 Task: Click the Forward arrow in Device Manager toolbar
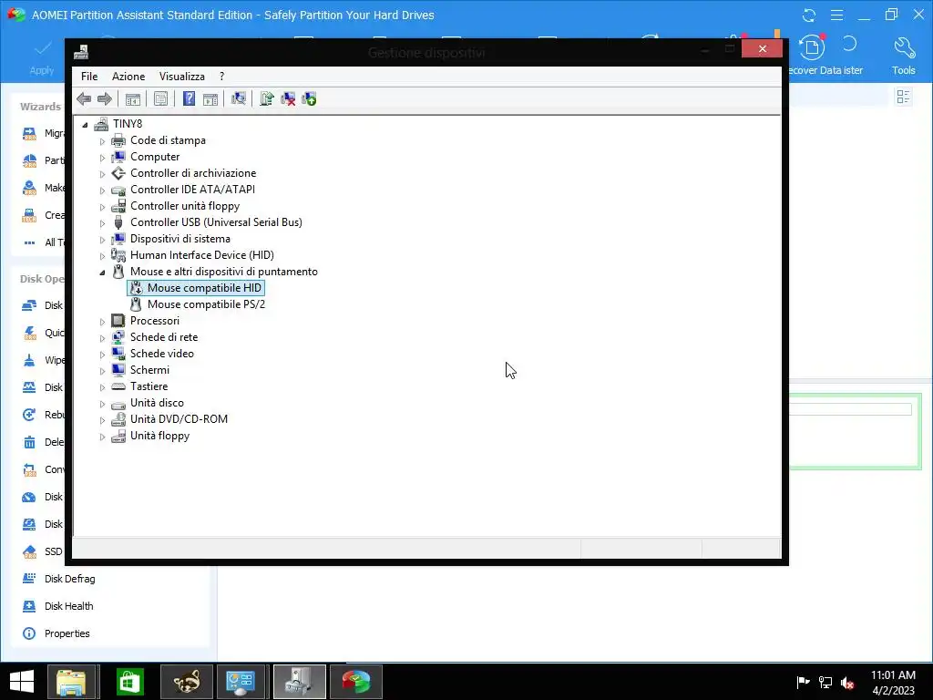pyautogui.click(x=105, y=98)
